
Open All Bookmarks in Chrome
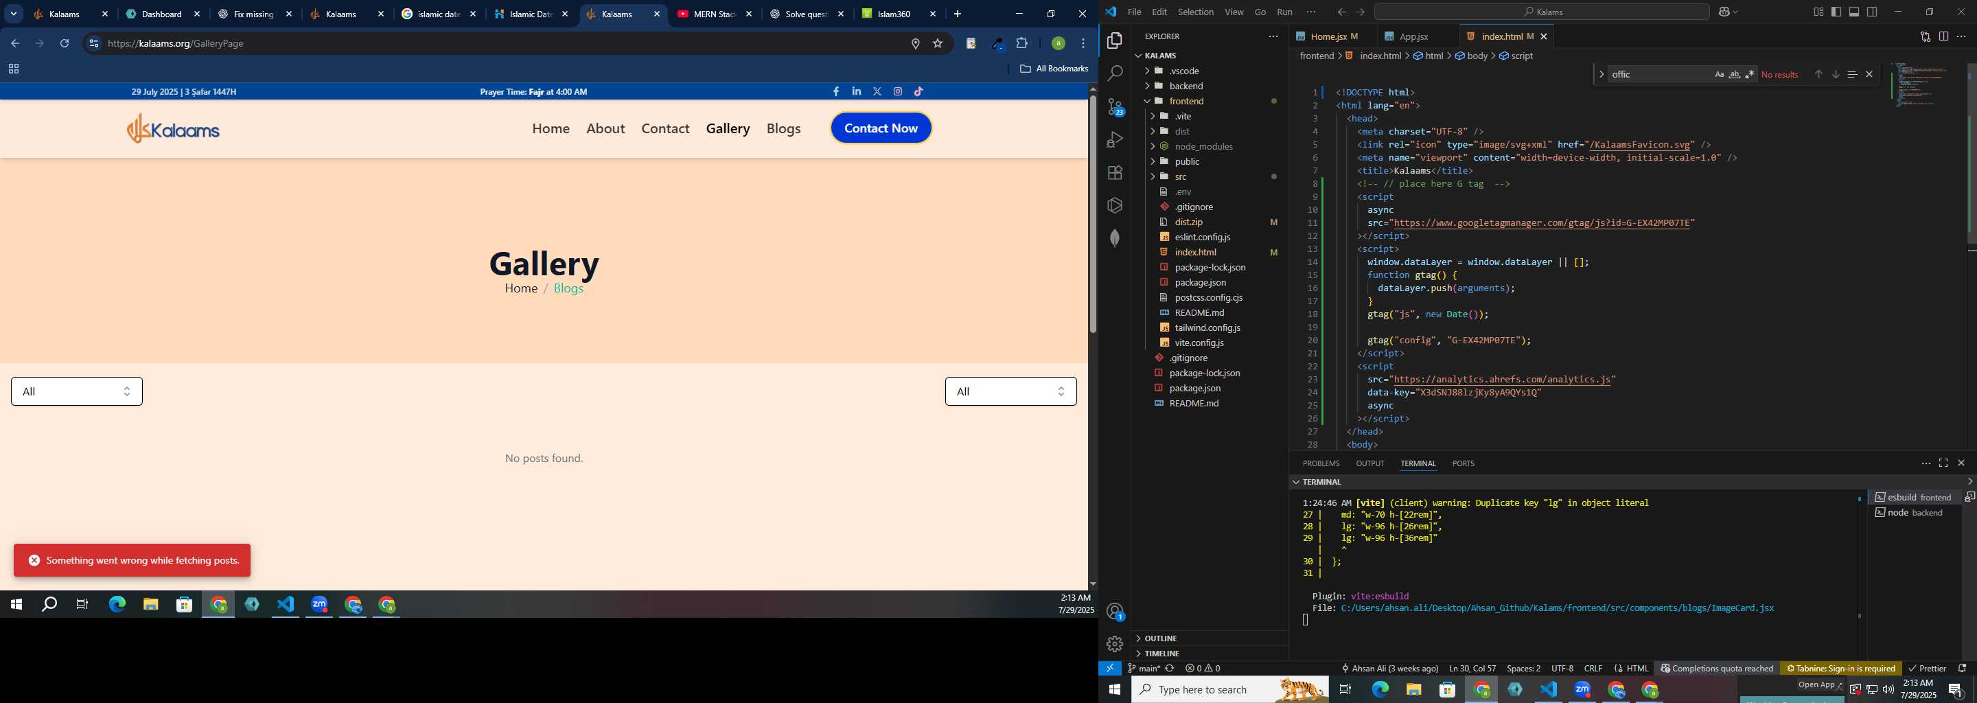point(1054,68)
